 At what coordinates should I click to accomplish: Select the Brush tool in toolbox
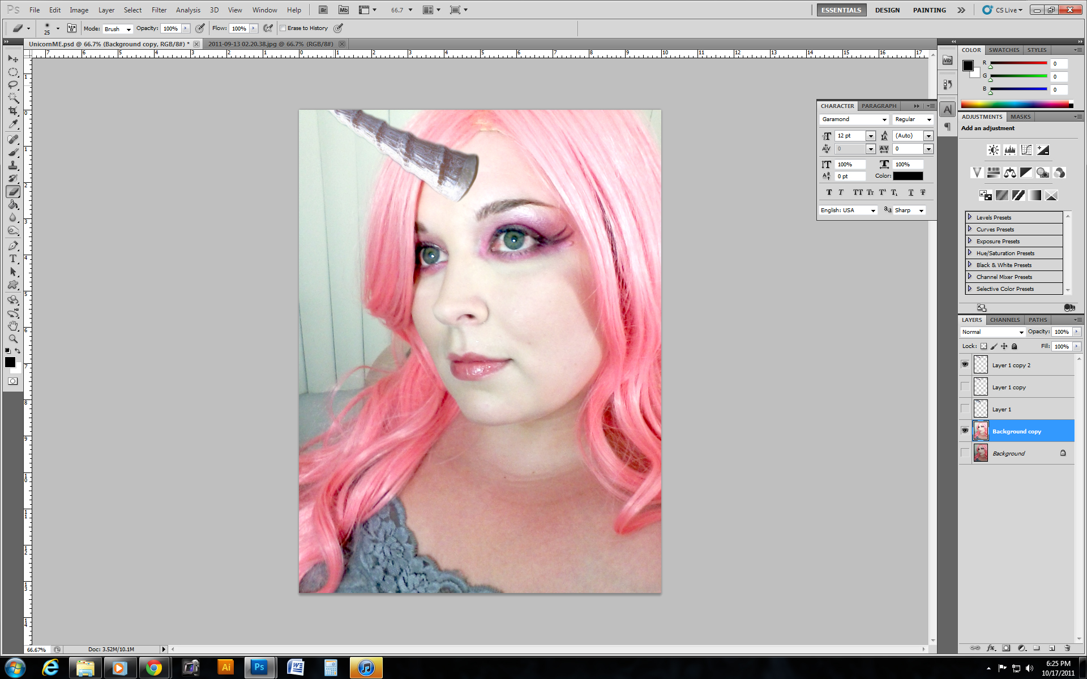click(13, 152)
